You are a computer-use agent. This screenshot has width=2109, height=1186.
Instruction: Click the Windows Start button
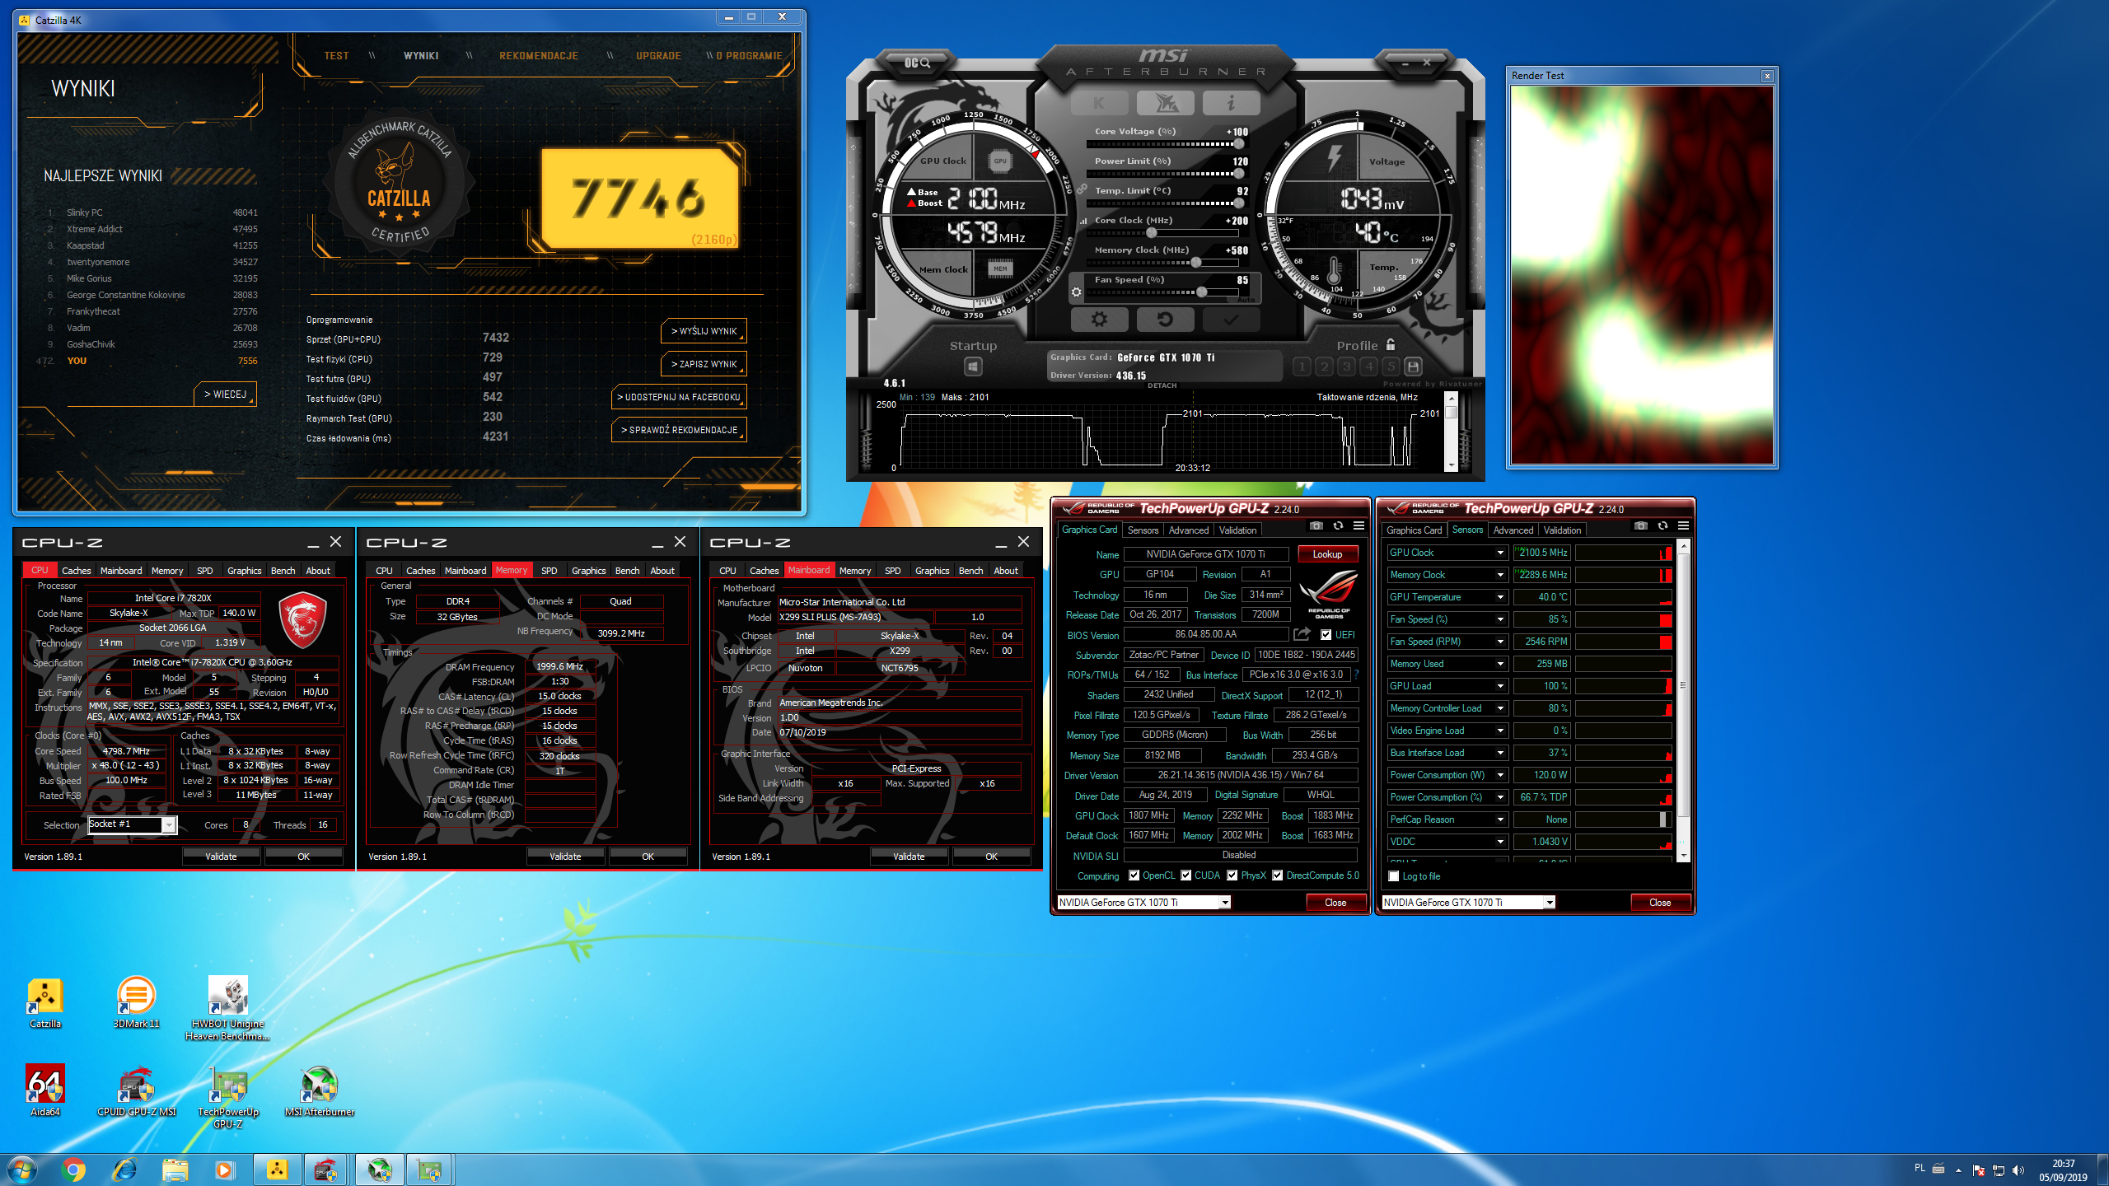pos(22,1170)
